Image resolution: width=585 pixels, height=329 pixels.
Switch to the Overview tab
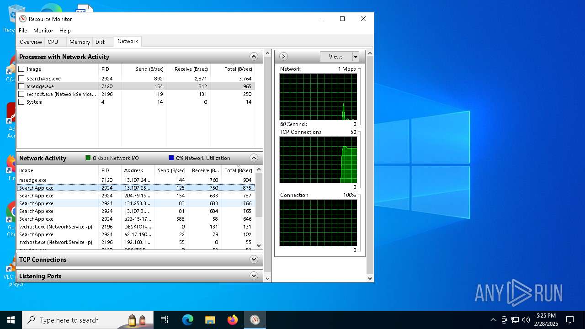31,42
